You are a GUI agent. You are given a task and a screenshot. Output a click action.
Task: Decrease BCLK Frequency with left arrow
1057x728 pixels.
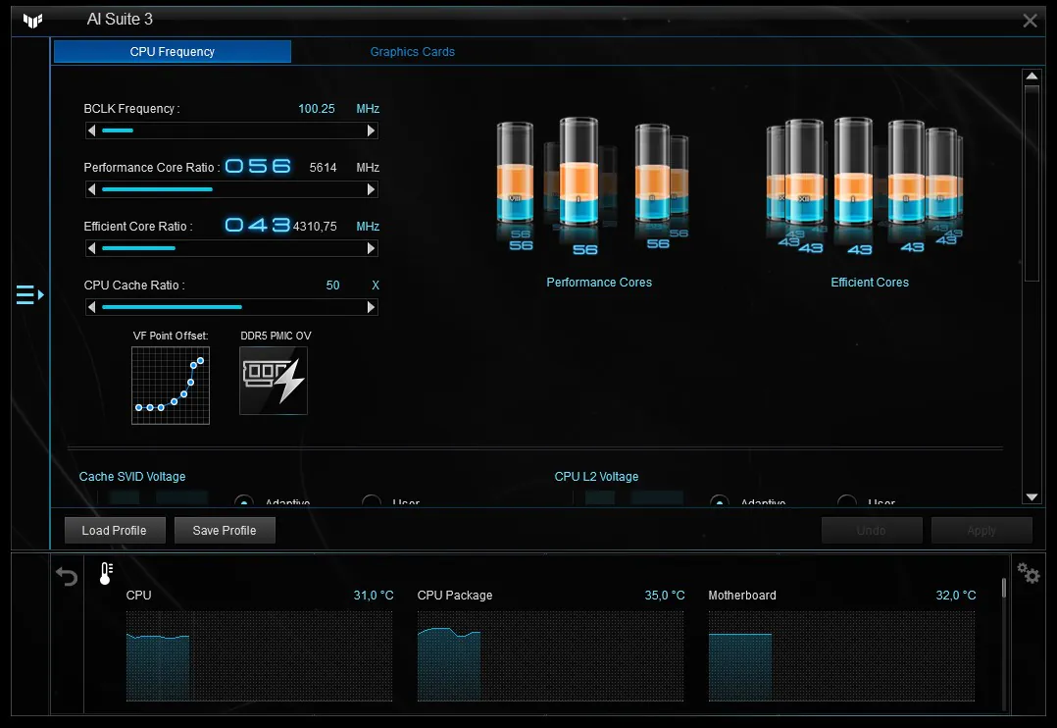pyautogui.click(x=92, y=130)
